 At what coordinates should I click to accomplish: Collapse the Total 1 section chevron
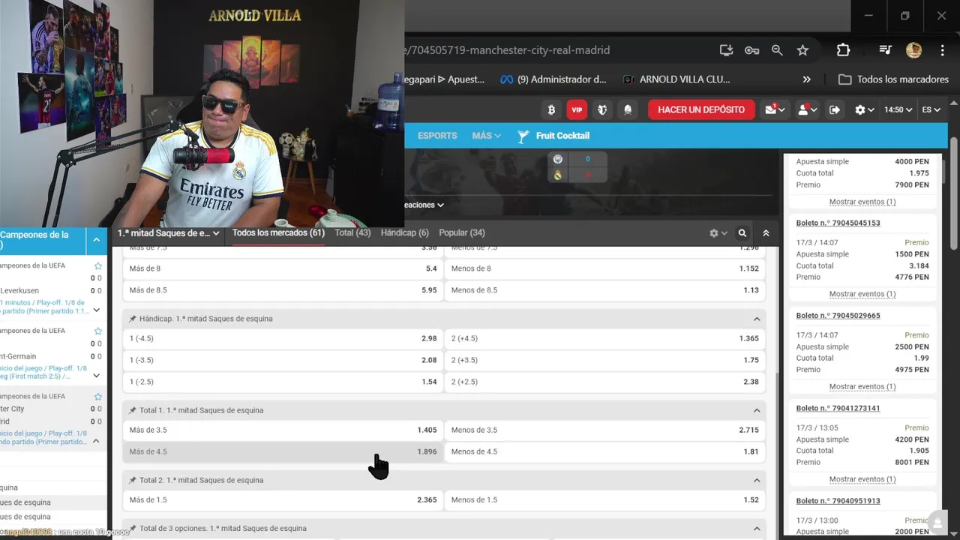[757, 410]
